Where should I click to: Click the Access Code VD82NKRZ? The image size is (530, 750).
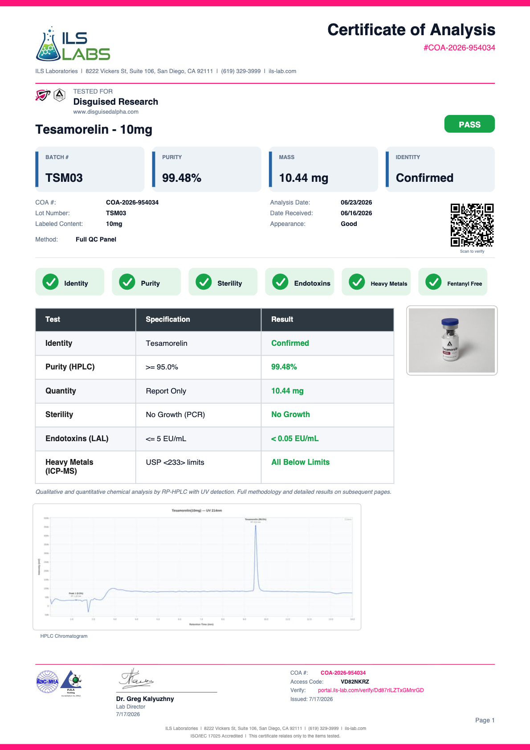point(355,682)
